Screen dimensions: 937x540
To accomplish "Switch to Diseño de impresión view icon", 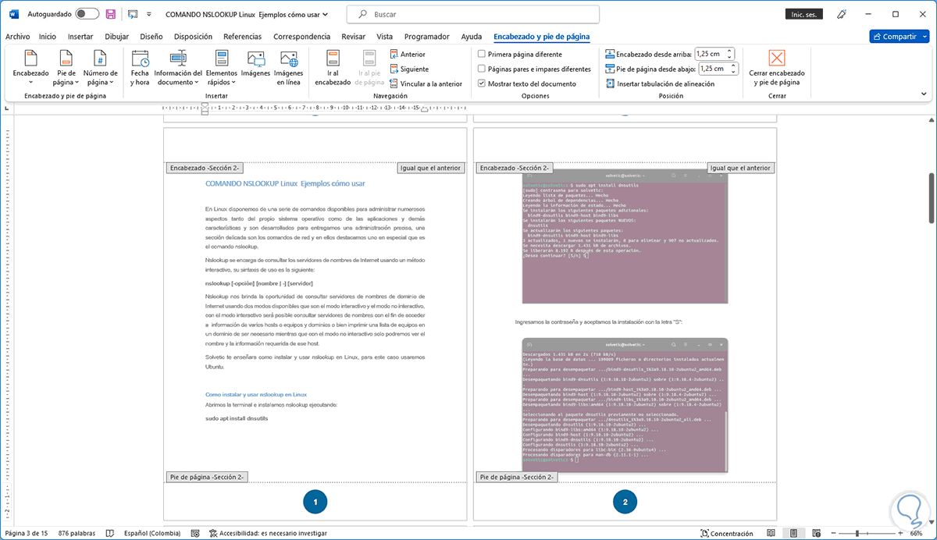I will (x=795, y=534).
